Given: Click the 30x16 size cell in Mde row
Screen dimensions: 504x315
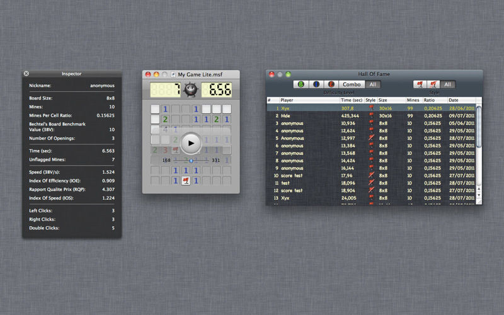Looking at the screenshot, I should pos(385,116).
